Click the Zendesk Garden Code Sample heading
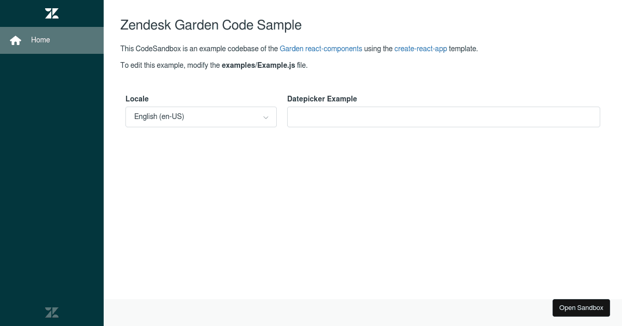 click(x=211, y=25)
